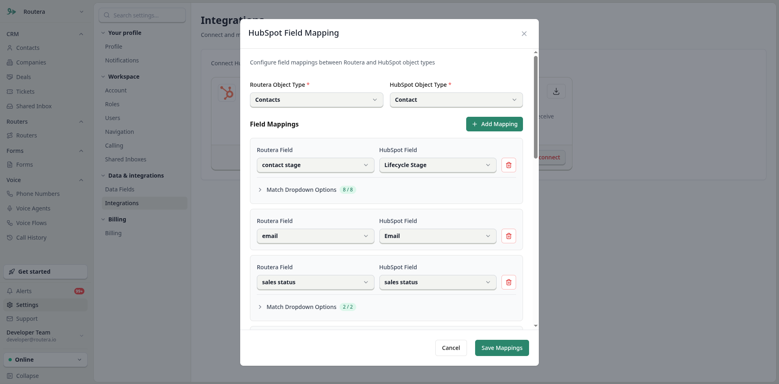This screenshot has width=779, height=384.
Task: Delete the contact stage mapping row
Action: [x=509, y=165]
